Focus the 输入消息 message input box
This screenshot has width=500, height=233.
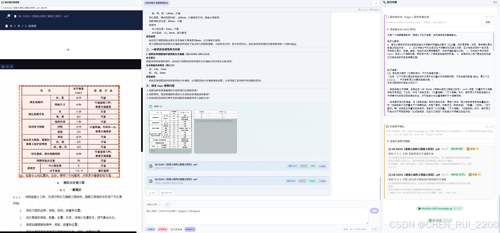(257, 216)
